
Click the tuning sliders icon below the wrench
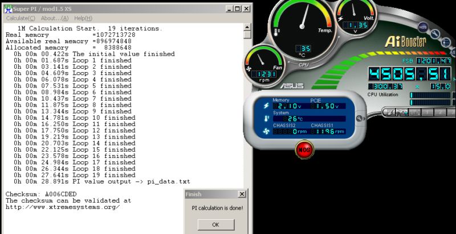coord(446,43)
